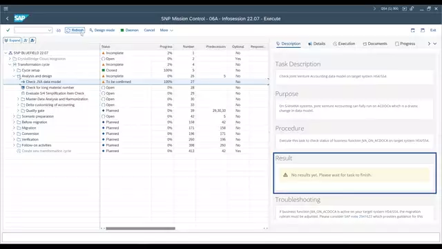Click the lock icon in the title bar
The image size is (442, 249).
tap(412, 9)
